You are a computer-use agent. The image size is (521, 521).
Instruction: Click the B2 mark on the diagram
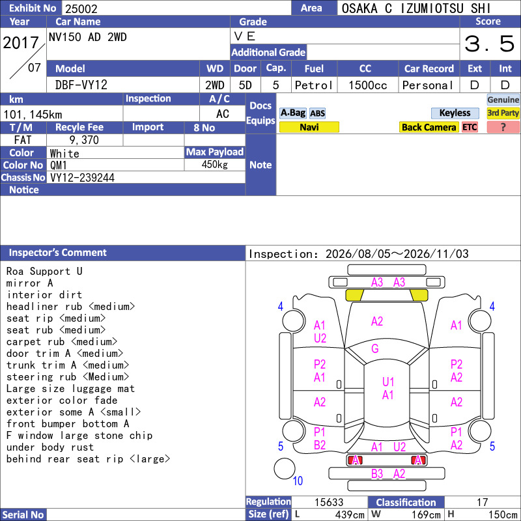pos(320,445)
